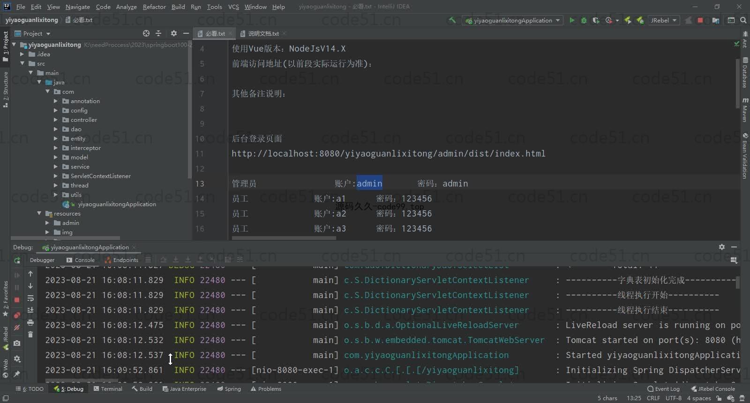The width and height of the screenshot is (750, 403).
Task: Open the VCS menu
Action: [x=233, y=7]
